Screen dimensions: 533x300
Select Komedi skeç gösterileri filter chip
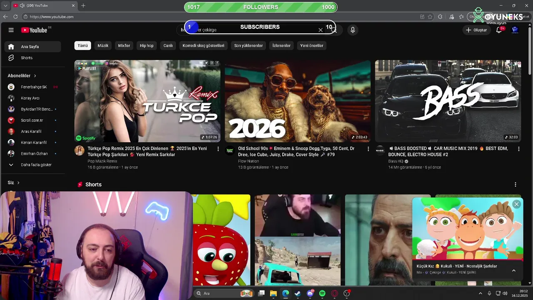(x=203, y=45)
